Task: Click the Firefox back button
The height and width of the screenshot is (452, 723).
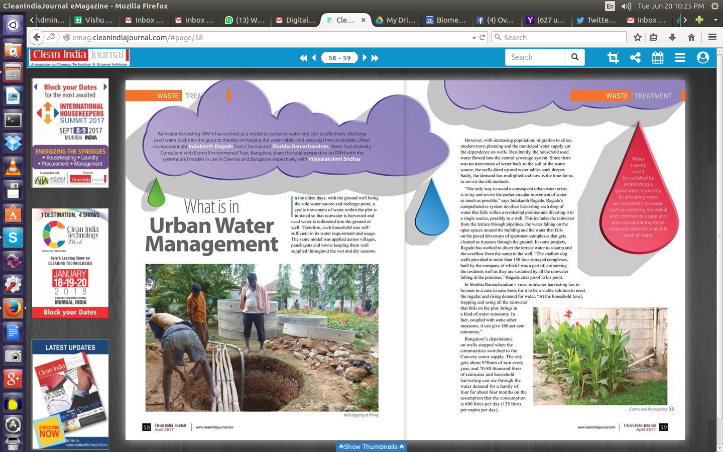Action: click(37, 37)
